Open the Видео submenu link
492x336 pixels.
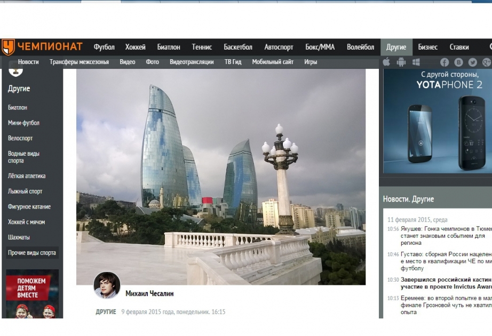[128, 62]
